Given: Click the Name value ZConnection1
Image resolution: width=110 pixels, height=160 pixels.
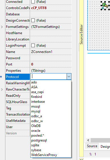Looking at the screenshot, I should point(42,52).
